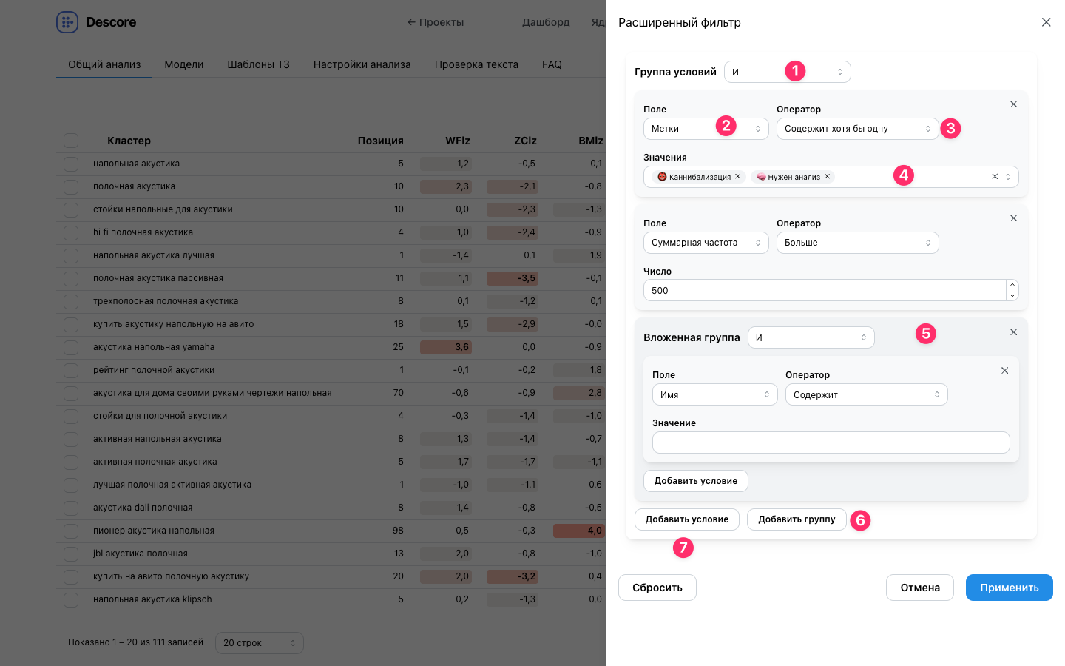
Task: Click the Сбросить button
Action: 657,588
